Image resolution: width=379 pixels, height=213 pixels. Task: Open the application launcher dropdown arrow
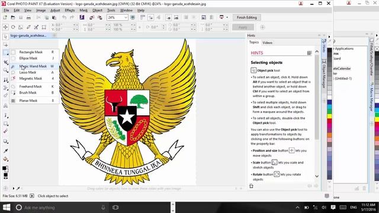[x=227, y=17]
